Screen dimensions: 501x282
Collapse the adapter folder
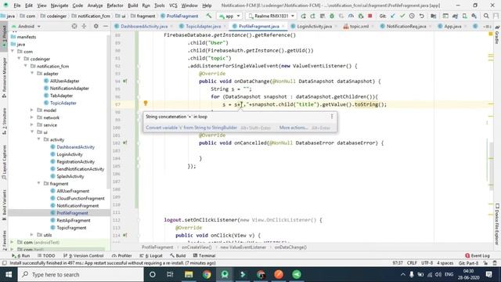32,73
